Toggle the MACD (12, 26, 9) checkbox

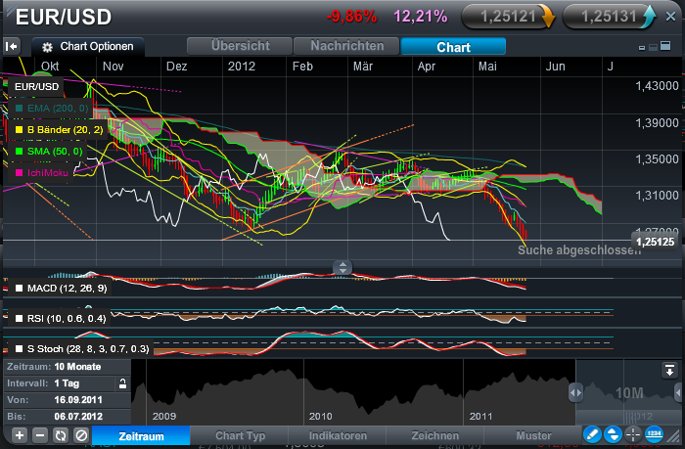click(19, 289)
